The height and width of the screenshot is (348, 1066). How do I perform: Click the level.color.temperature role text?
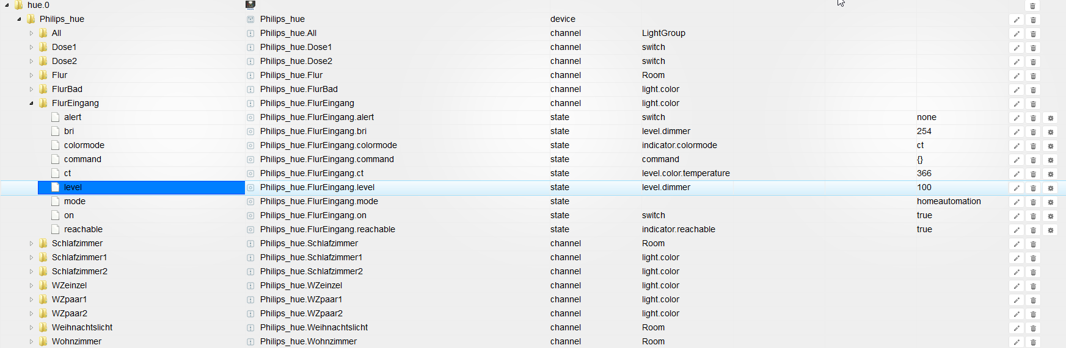point(686,173)
